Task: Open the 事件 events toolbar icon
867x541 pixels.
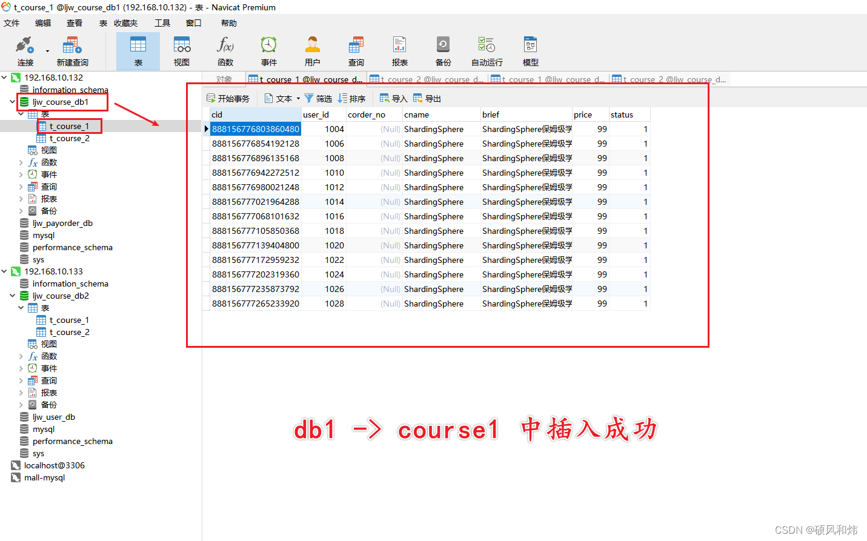Action: click(x=269, y=51)
